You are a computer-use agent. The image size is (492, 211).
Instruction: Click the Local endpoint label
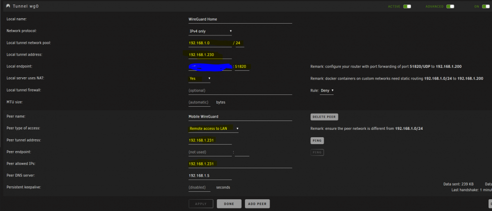coord(20,66)
